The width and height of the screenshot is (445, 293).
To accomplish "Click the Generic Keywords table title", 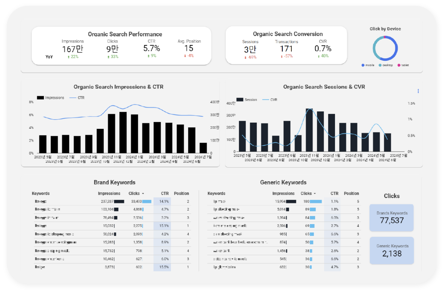I will click(283, 182).
